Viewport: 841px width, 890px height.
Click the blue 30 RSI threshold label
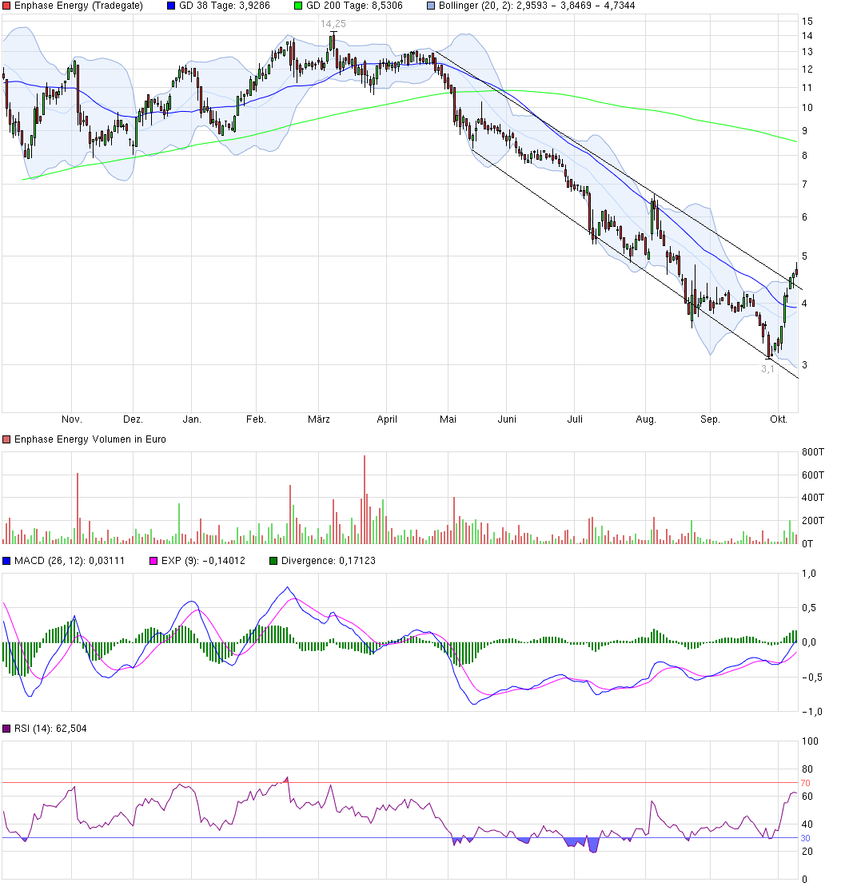(x=805, y=838)
